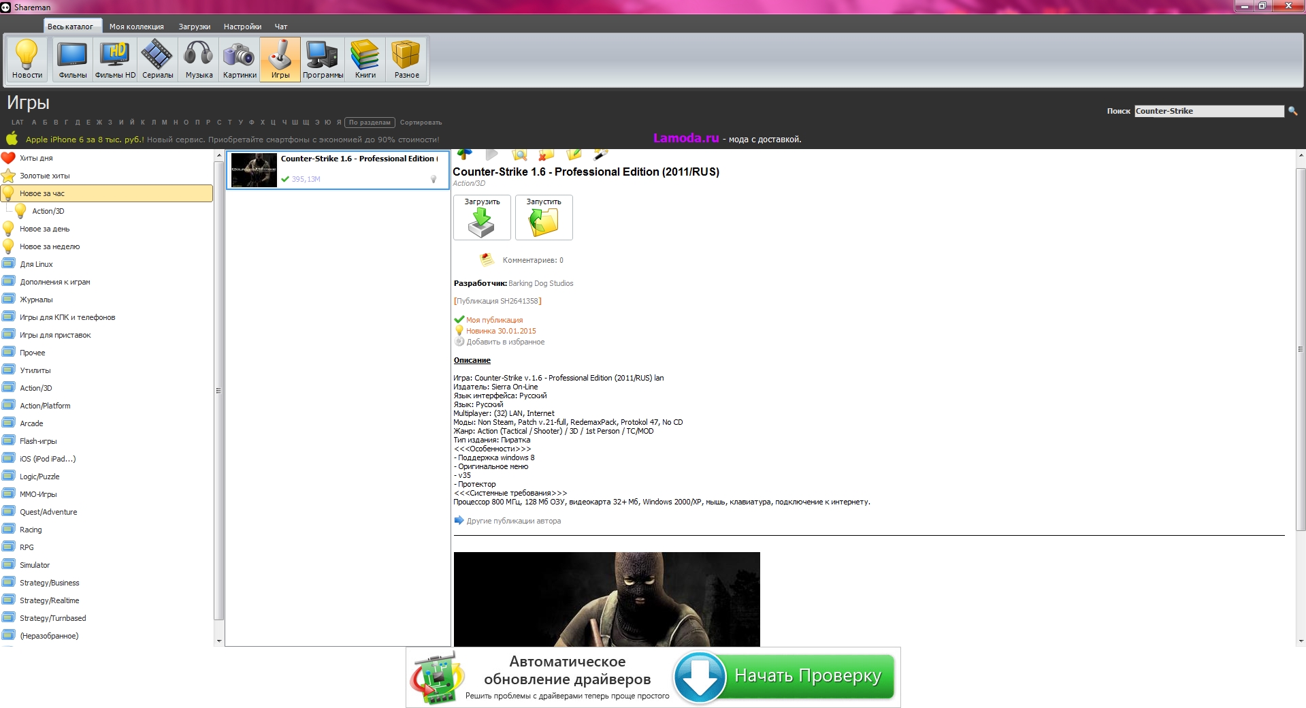
Task: Click description pane vertical scrollbar
Action: (1301, 349)
